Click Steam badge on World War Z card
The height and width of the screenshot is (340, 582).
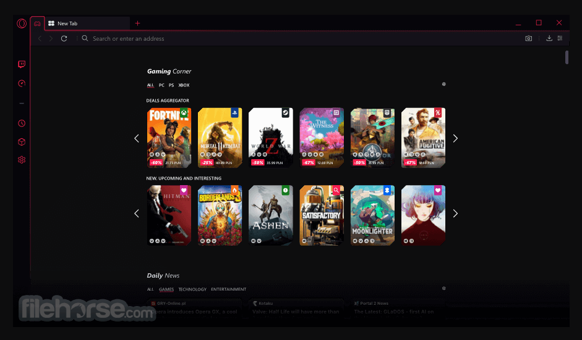click(x=285, y=112)
